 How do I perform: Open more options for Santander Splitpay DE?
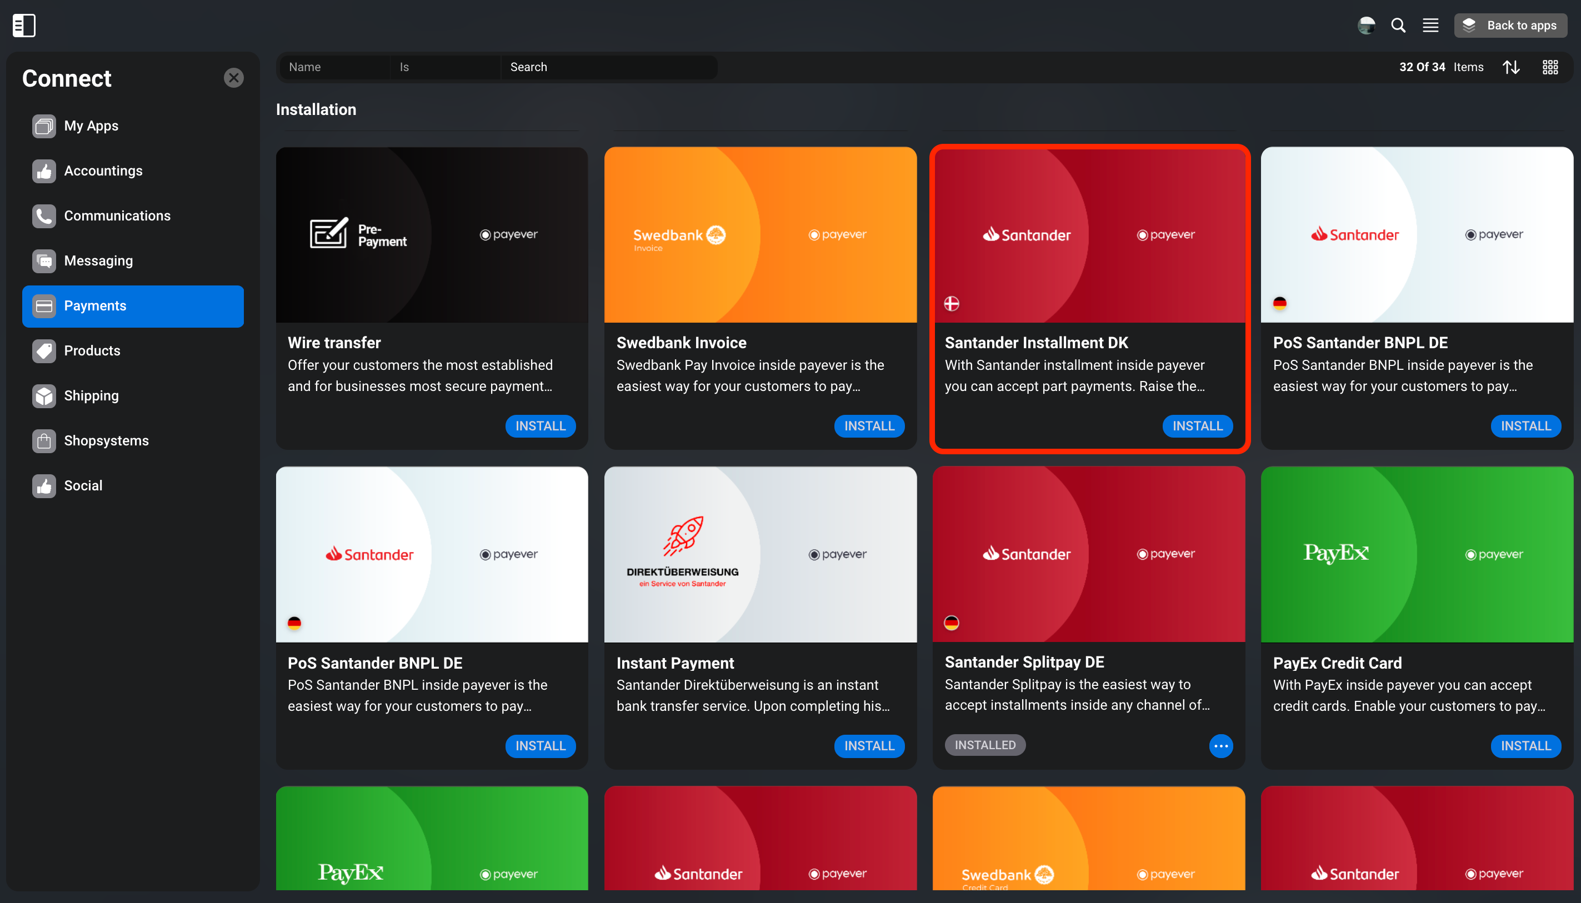[1220, 745]
